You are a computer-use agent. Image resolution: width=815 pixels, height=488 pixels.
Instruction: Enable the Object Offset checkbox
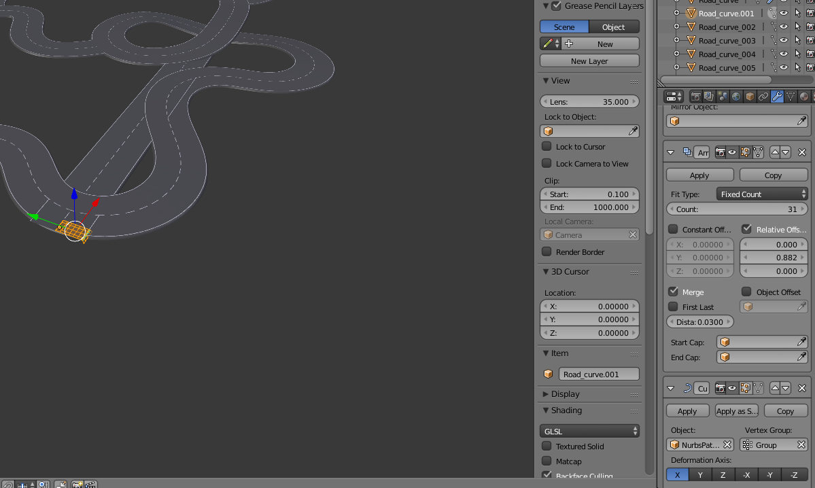click(x=747, y=292)
